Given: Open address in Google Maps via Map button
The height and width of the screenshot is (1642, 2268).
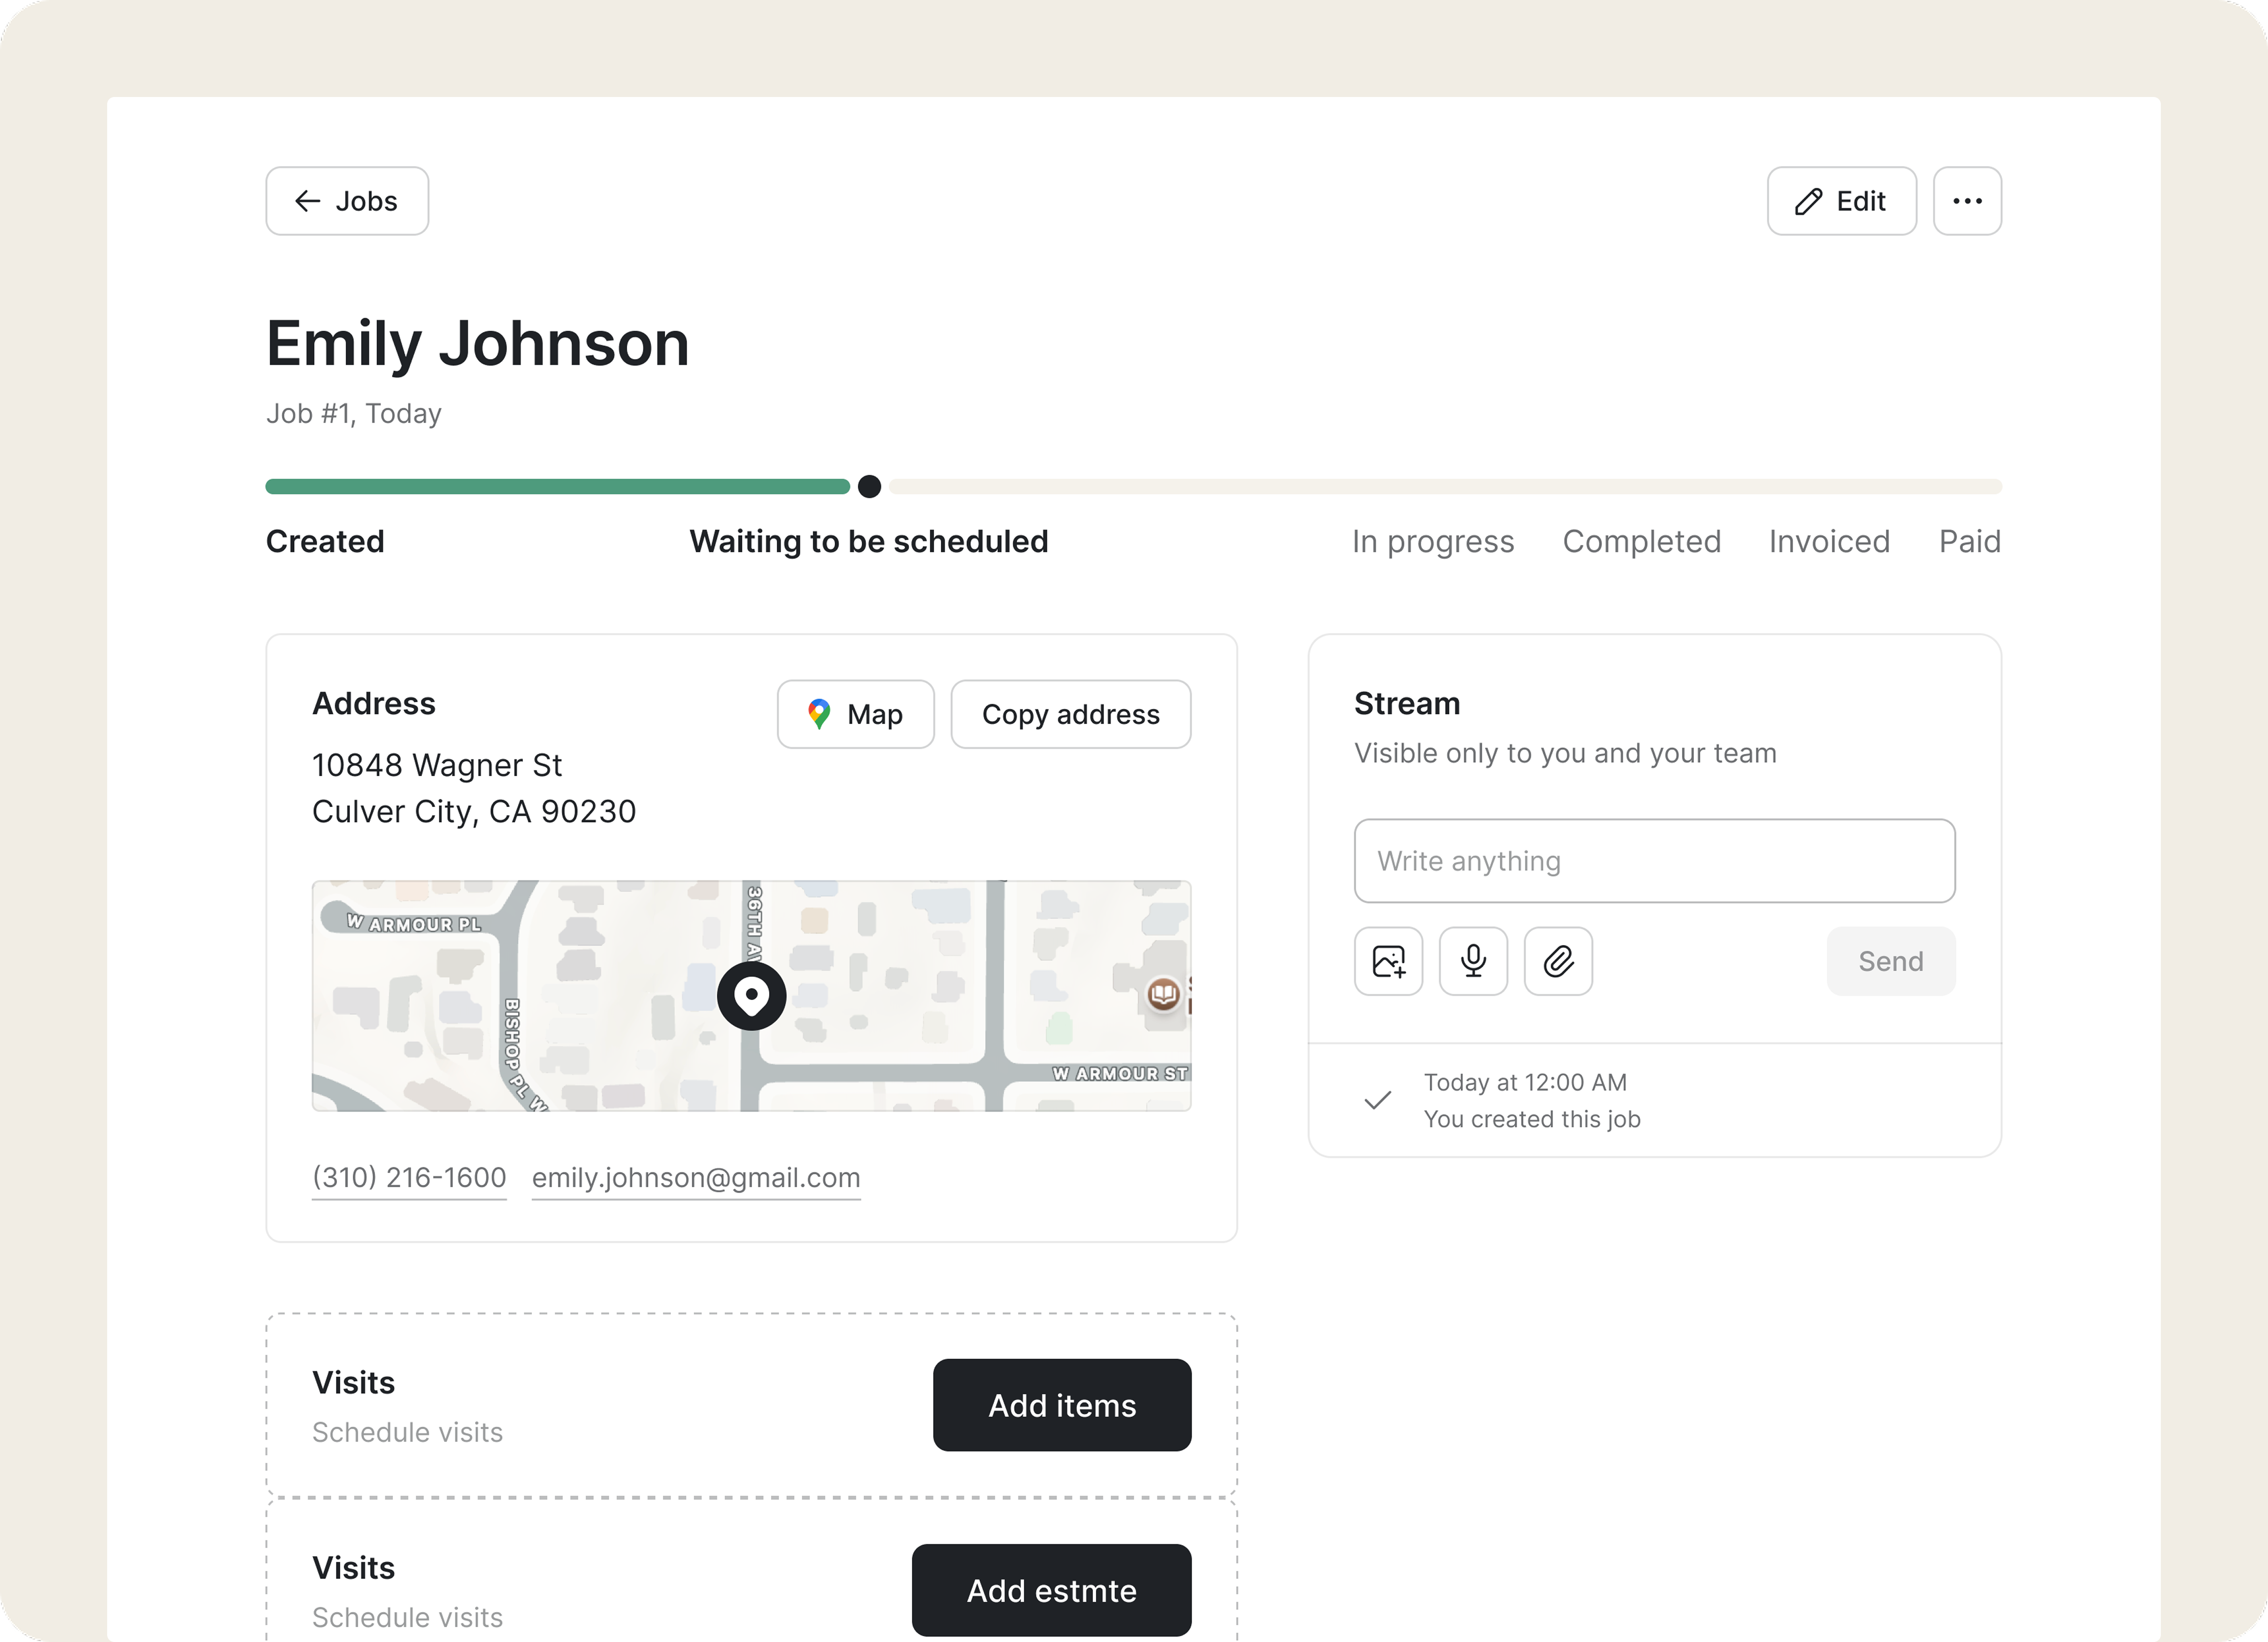Looking at the screenshot, I should tap(855, 714).
